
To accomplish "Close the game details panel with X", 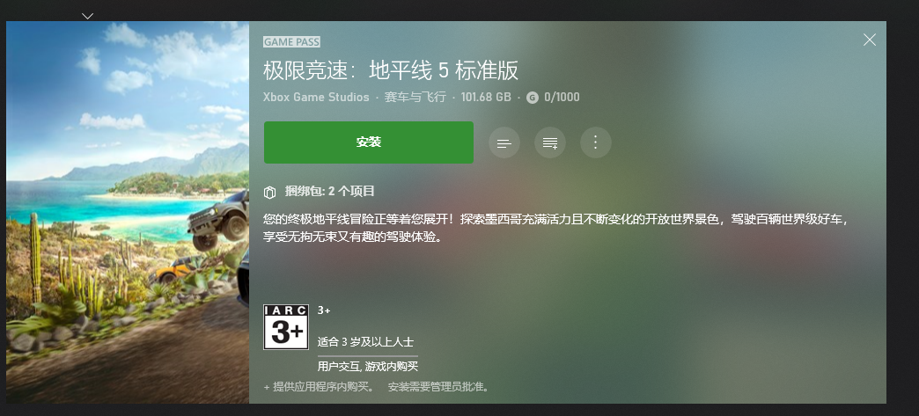I will tap(869, 40).
